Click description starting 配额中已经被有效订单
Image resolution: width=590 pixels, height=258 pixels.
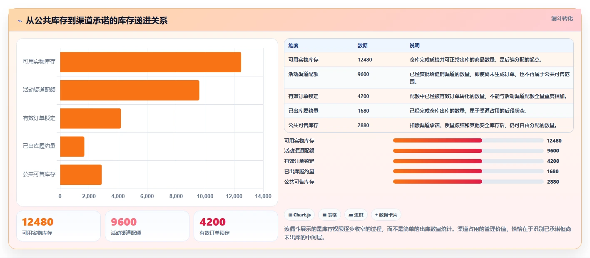tap(488, 96)
